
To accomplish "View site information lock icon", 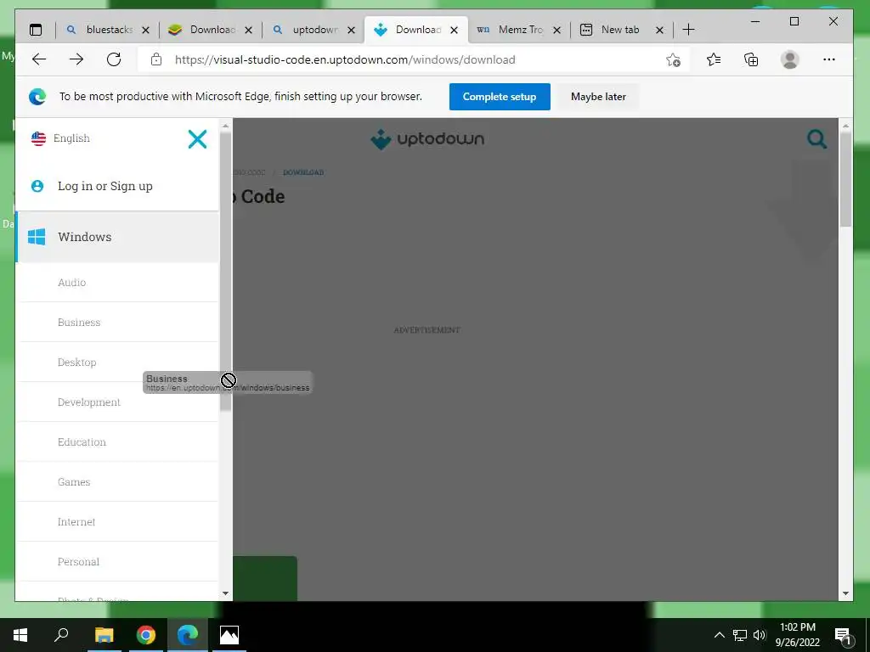I will 156,59.
